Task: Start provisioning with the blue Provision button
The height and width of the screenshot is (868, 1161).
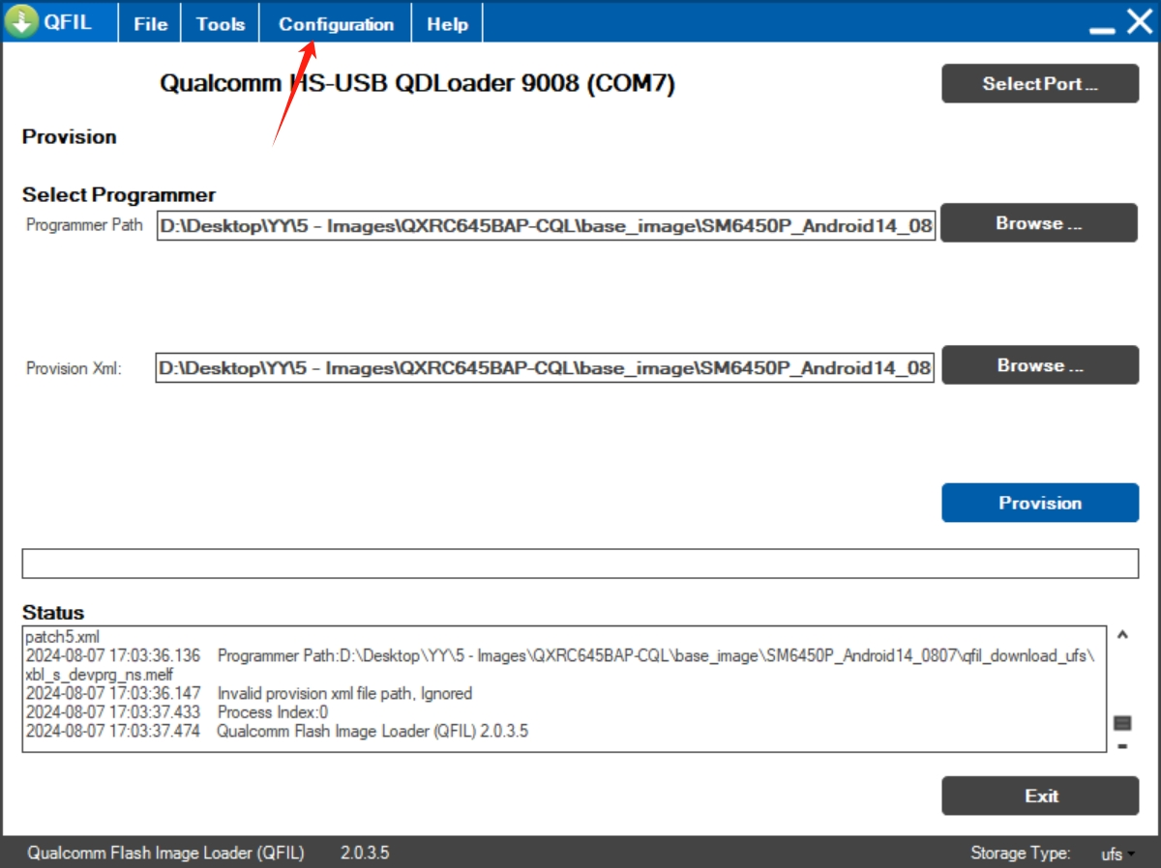Action: pos(1040,503)
